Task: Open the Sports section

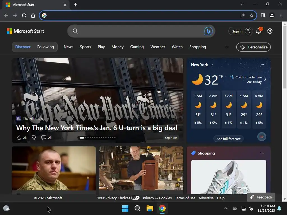Action: click(85, 47)
